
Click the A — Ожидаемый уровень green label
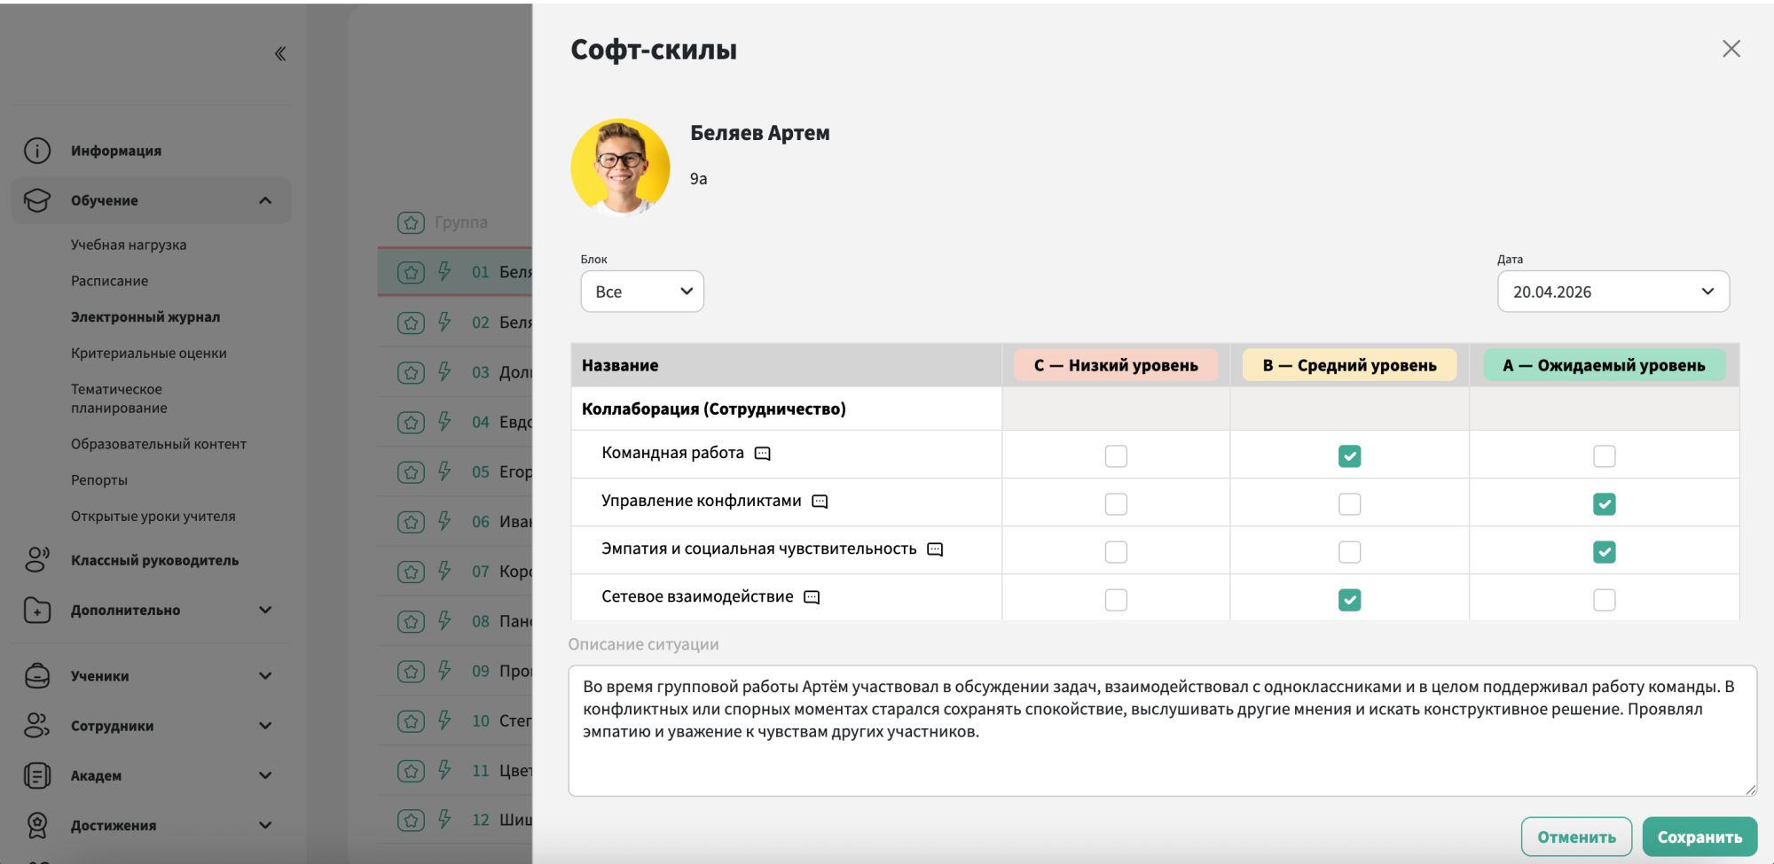(1604, 365)
